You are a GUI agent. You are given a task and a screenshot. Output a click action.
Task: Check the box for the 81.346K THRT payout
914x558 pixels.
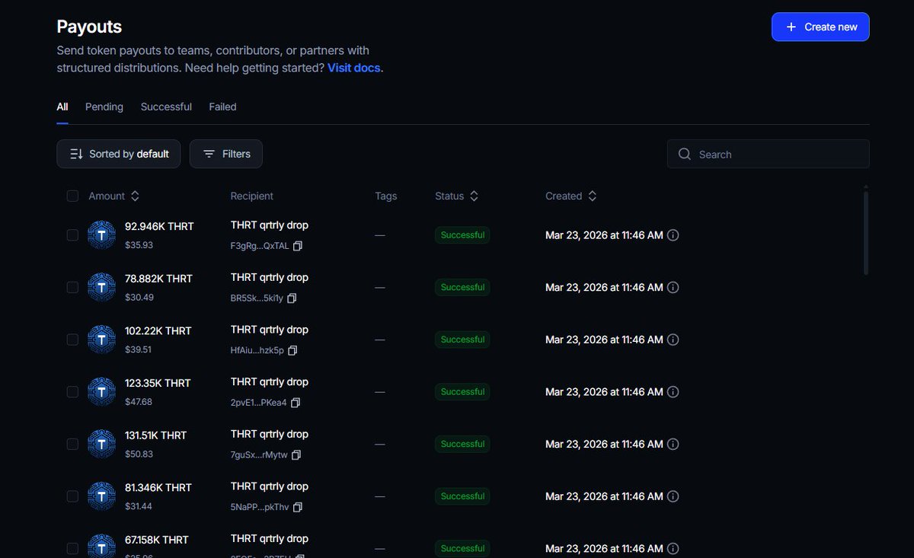coord(72,496)
